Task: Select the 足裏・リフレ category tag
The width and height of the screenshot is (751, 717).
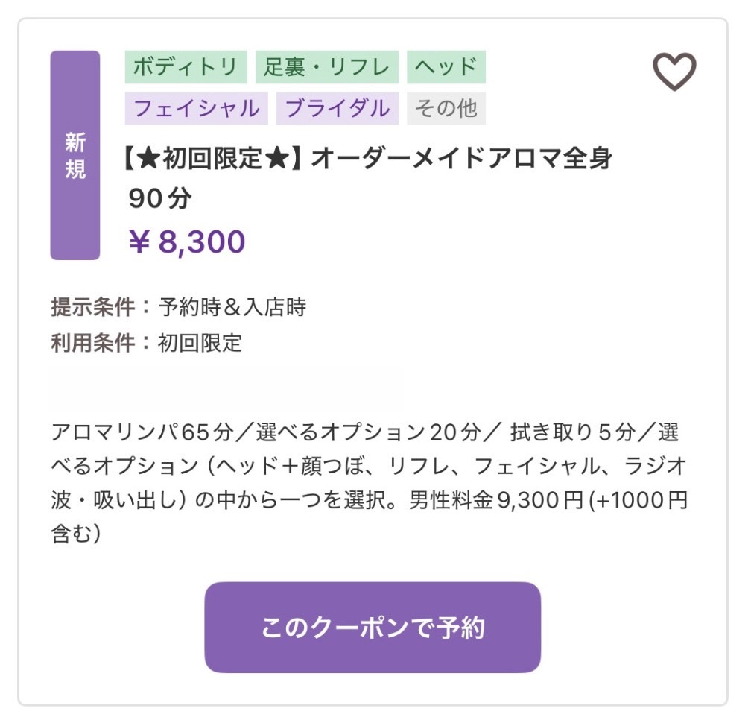Action: [326, 66]
